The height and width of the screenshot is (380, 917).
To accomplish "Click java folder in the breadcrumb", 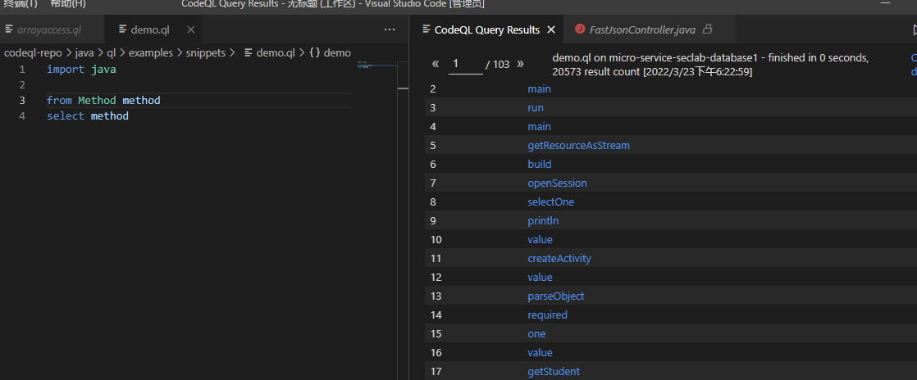I will (84, 52).
